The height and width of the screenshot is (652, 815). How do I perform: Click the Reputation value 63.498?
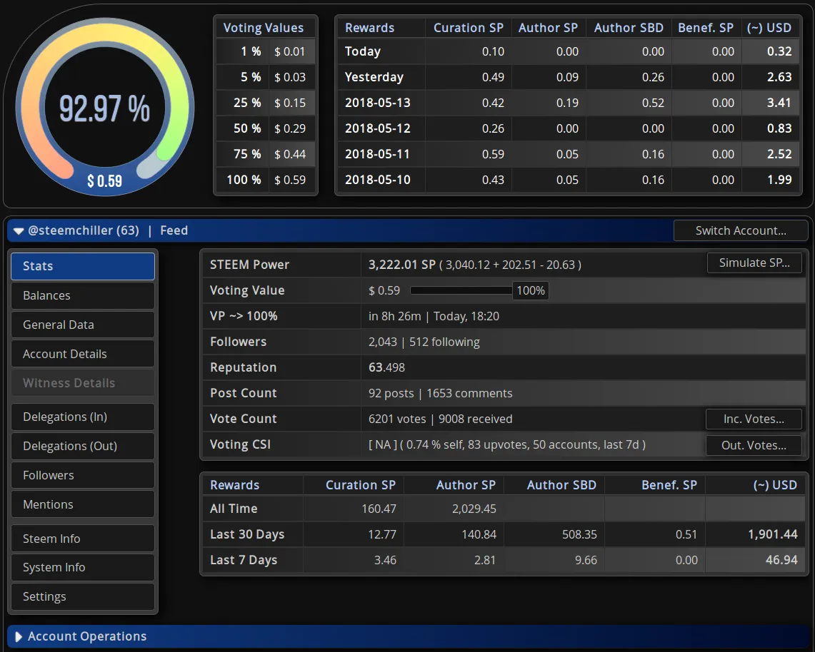pos(386,367)
